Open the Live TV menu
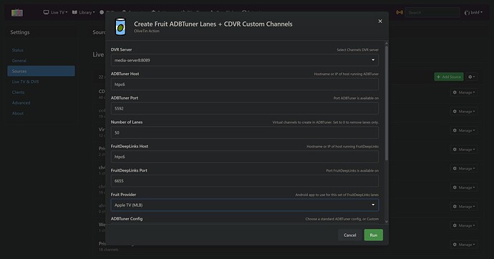Screen dimensions: 494x259 click(x=55, y=12)
